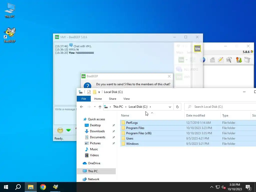Click the Write a message box in chat
This screenshot has height=192, width=256.
(65, 115)
